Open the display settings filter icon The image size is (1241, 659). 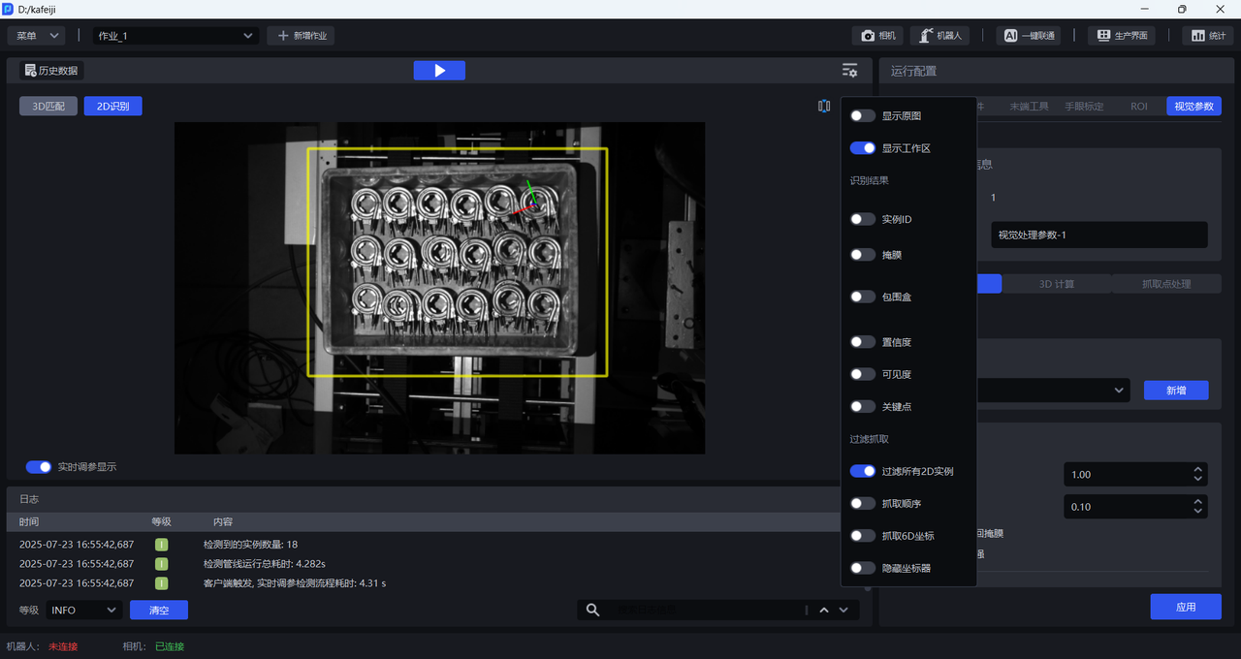point(849,71)
